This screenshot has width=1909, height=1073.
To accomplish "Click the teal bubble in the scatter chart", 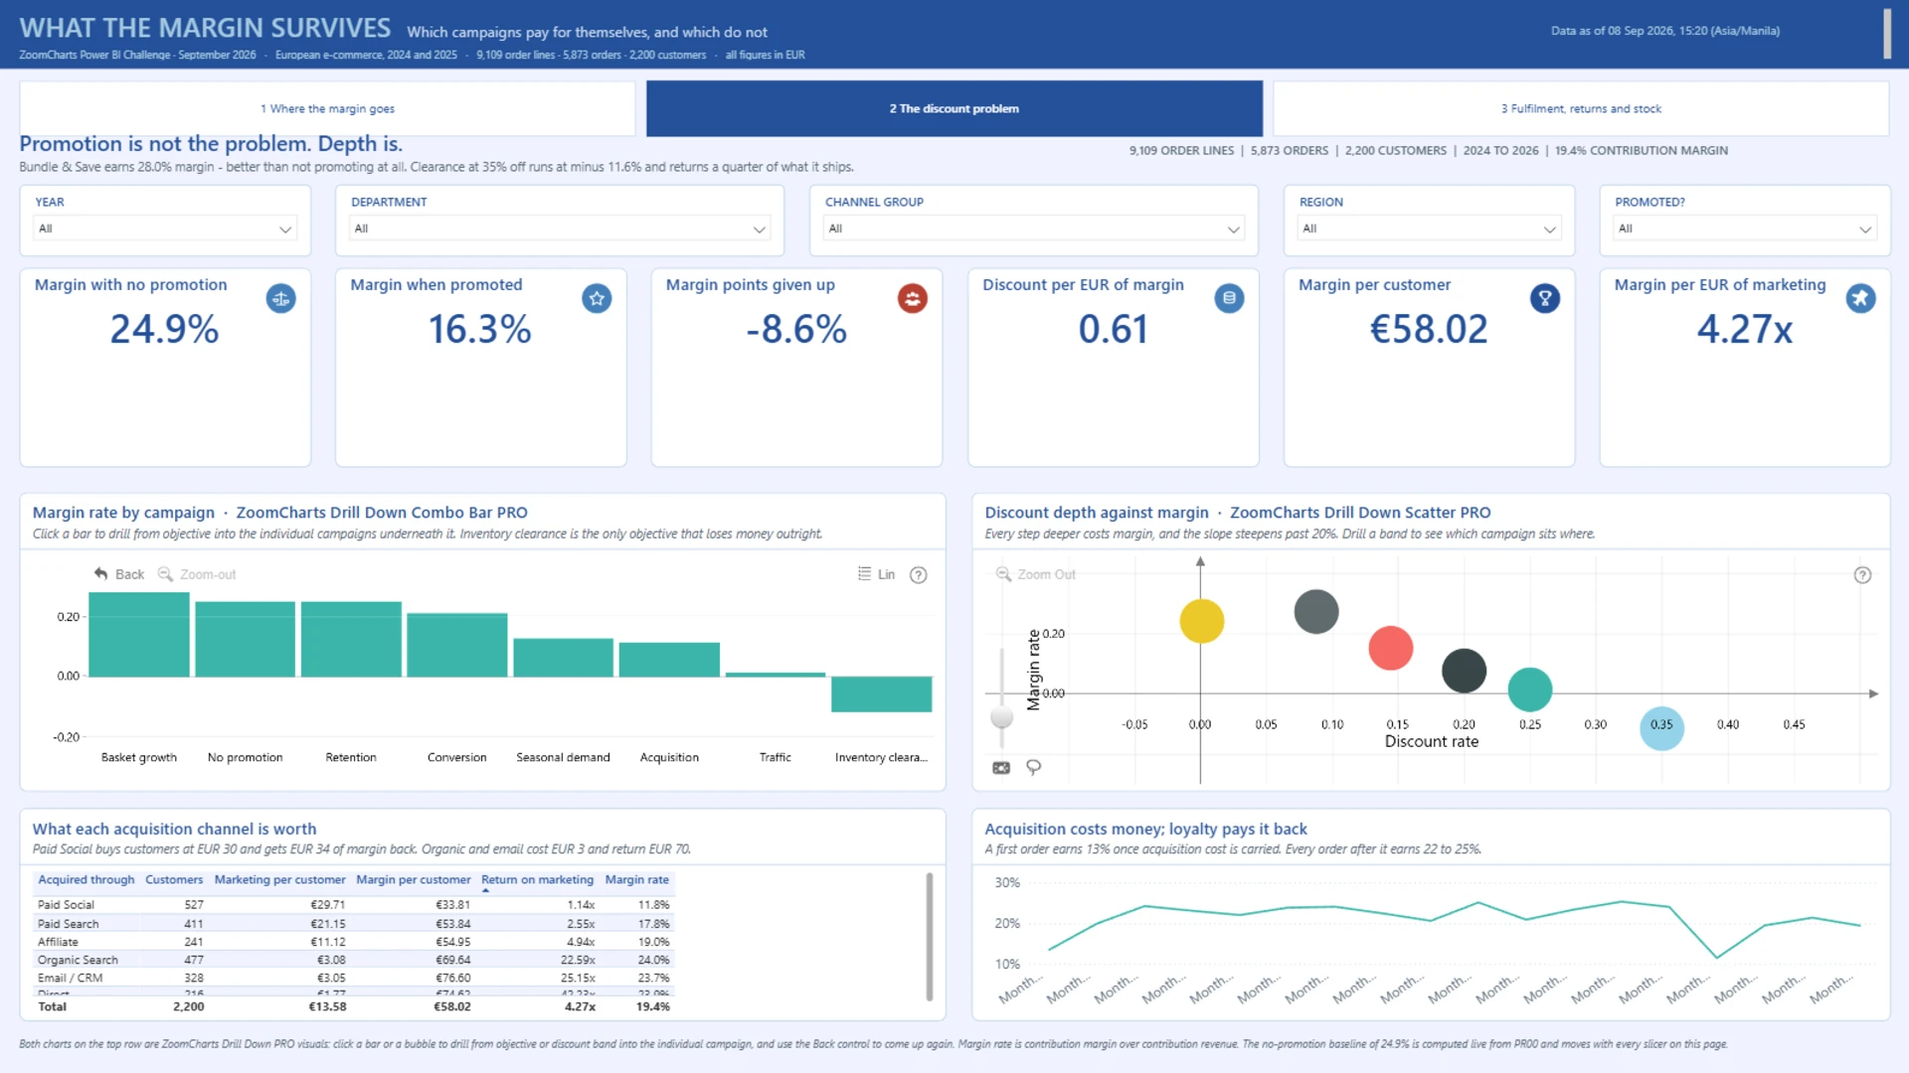I will [1529, 690].
